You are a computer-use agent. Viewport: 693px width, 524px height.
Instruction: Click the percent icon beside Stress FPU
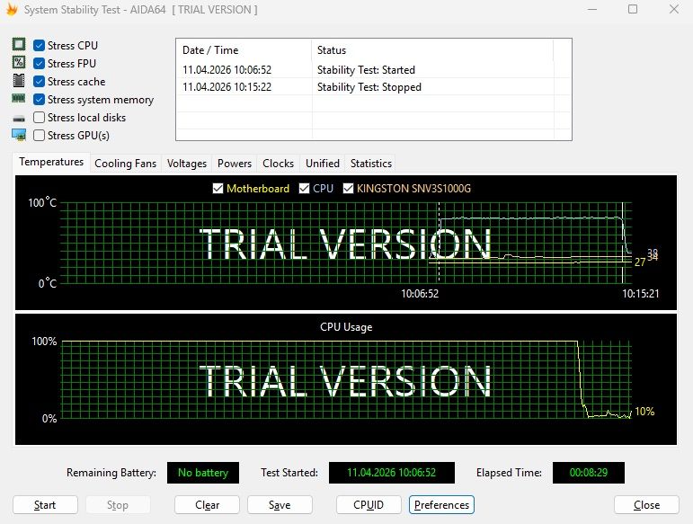[x=19, y=62]
